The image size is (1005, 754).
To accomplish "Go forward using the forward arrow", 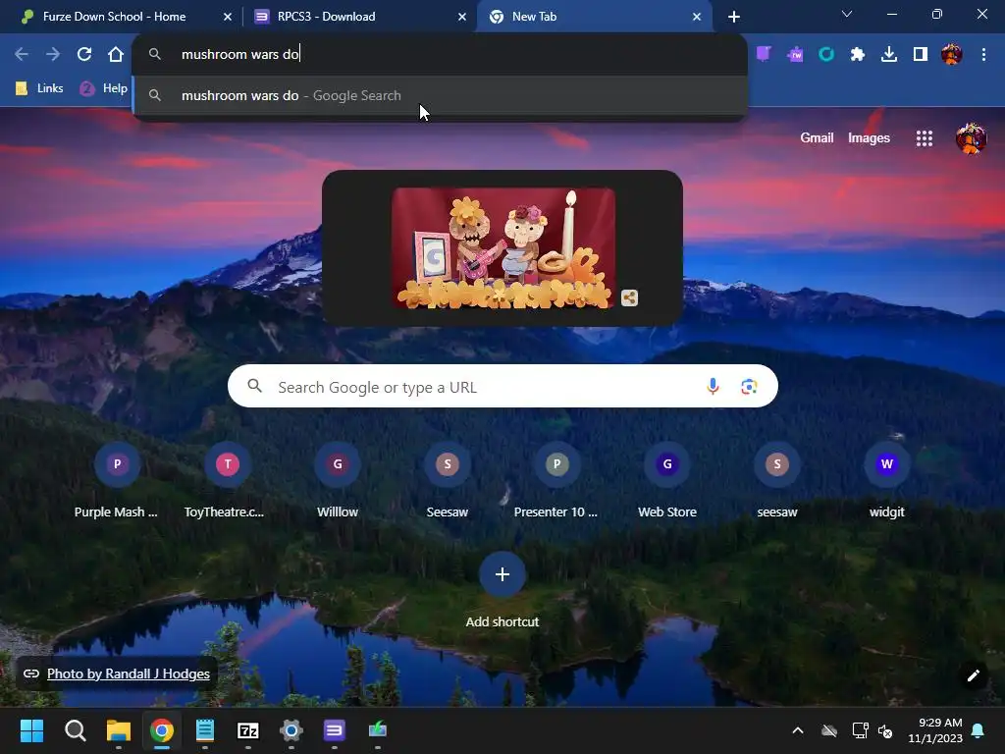I will [x=53, y=55].
